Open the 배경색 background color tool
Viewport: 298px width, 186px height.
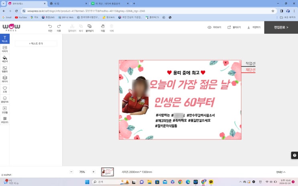(5, 59)
